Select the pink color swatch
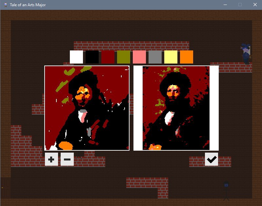This screenshot has height=206, width=262. [139, 57]
